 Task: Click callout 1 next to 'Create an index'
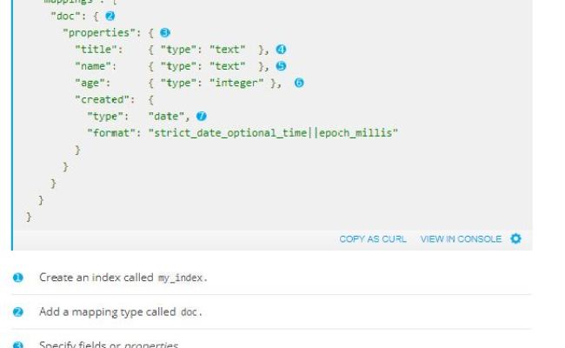click(18, 278)
